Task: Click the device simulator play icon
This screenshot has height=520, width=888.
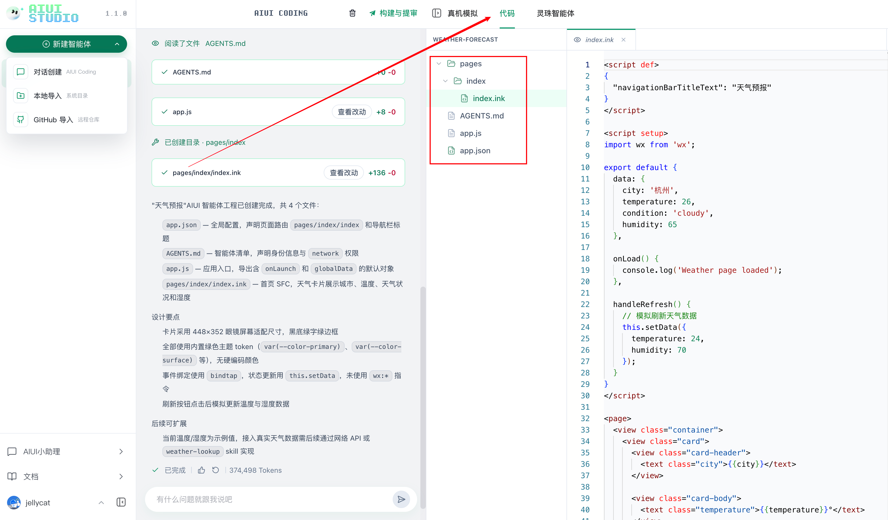Action: (437, 13)
